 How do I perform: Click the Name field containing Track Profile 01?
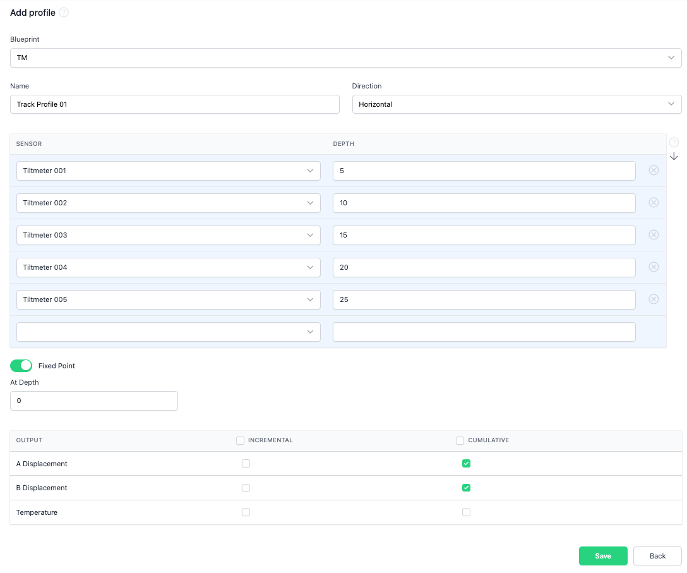point(174,104)
